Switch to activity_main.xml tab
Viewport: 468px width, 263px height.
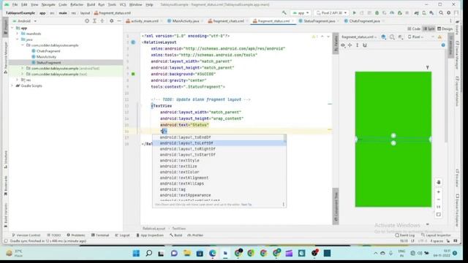pyautogui.click(x=145, y=21)
